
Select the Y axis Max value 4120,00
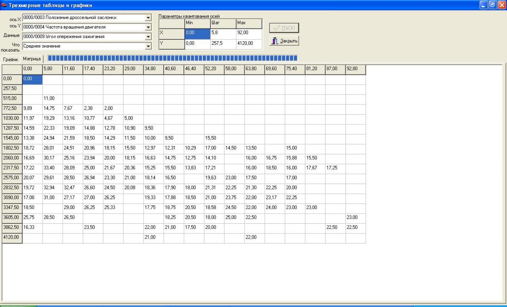[x=249, y=43]
